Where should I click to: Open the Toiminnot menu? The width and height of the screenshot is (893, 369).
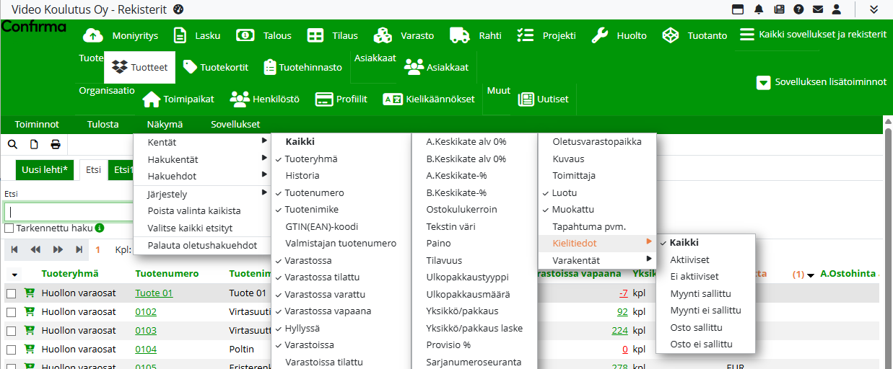(x=37, y=124)
